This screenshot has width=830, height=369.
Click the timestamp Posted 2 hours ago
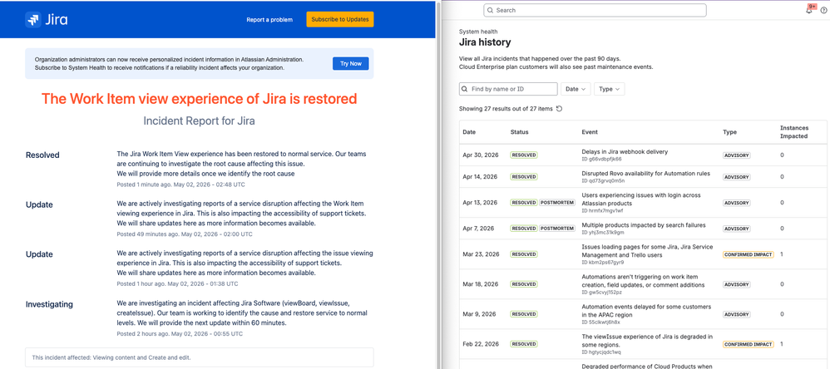tap(180, 334)
